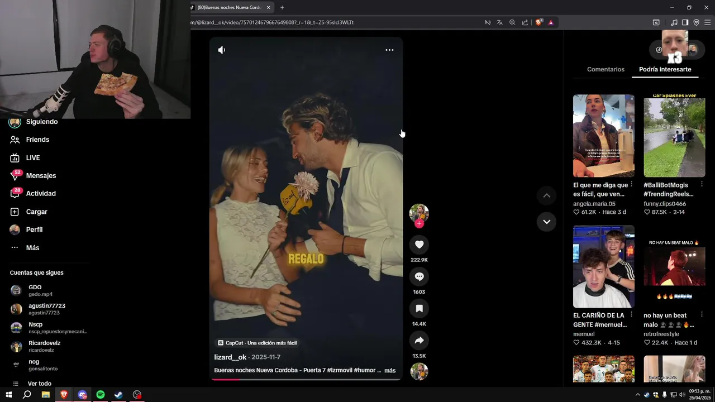This screenshot has height=402, width=715.
Task: Open the funny.clips0466 rainy street video thumbnail
Action: click(674, 136)
